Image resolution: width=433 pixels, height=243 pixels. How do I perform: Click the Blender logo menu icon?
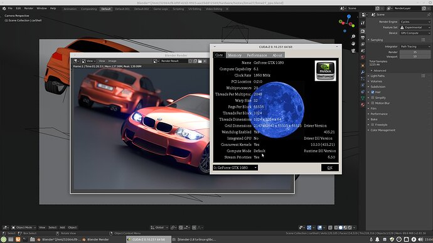pyautogui.click(x=4, y=9)
